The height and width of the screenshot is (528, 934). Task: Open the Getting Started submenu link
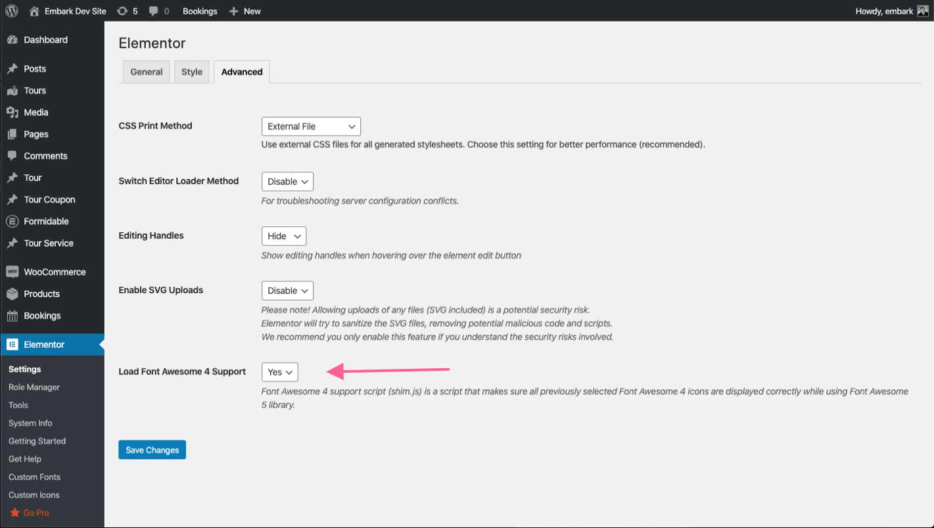tap(37, 441)
